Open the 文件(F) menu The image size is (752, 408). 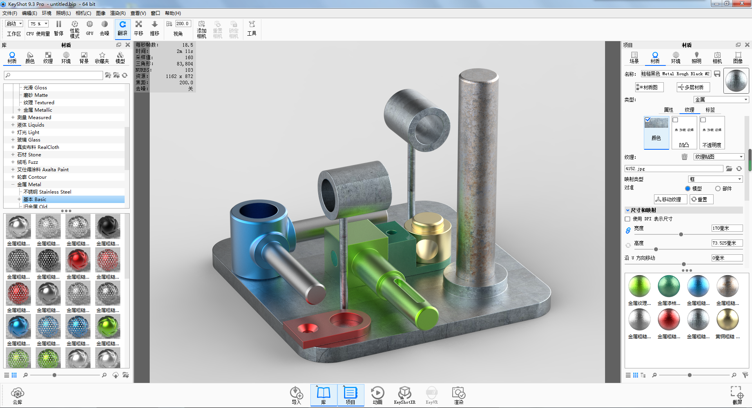pyautogui.click(x=10, y=13)
